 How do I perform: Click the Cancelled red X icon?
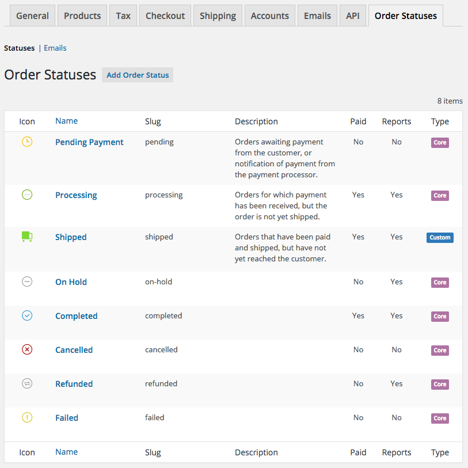point(26,349)
